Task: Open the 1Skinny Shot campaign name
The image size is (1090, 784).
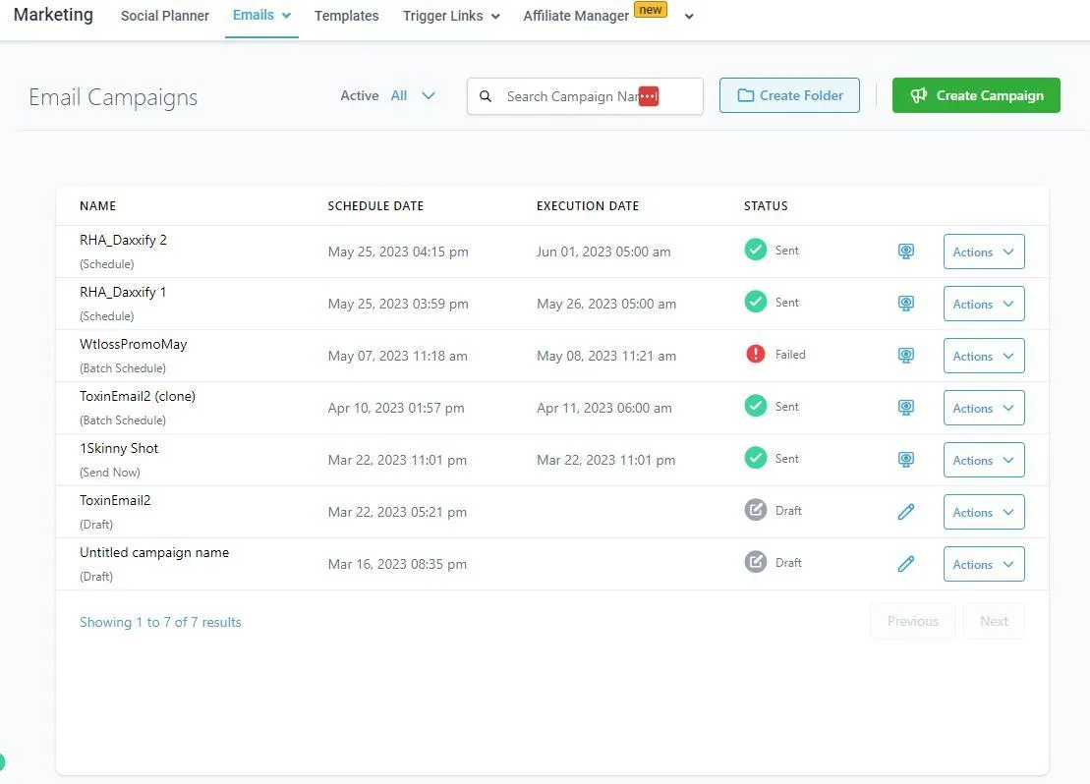Action: click(119, 448)
